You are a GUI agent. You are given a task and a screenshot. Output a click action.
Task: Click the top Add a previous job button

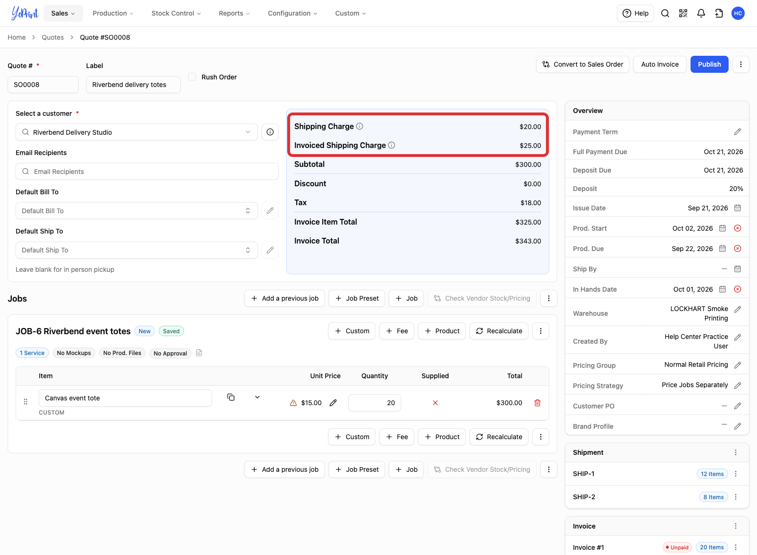[x=284, y=298]
